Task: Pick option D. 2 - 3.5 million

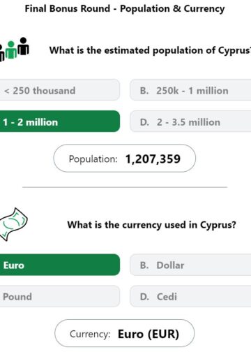Action: click(x=190, y=122)
